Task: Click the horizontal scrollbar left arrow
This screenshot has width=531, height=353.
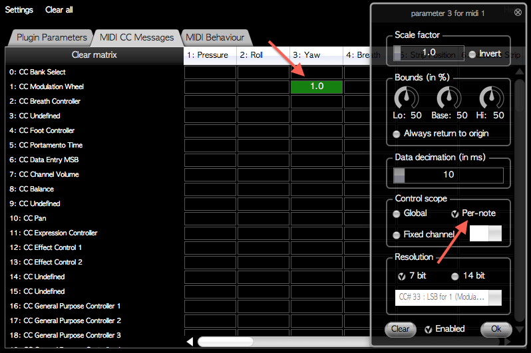Action: pos(190,342)
